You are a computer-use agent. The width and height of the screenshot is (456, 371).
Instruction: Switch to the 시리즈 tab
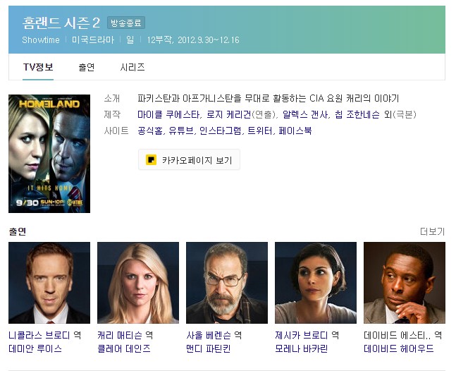coord(133,67)
